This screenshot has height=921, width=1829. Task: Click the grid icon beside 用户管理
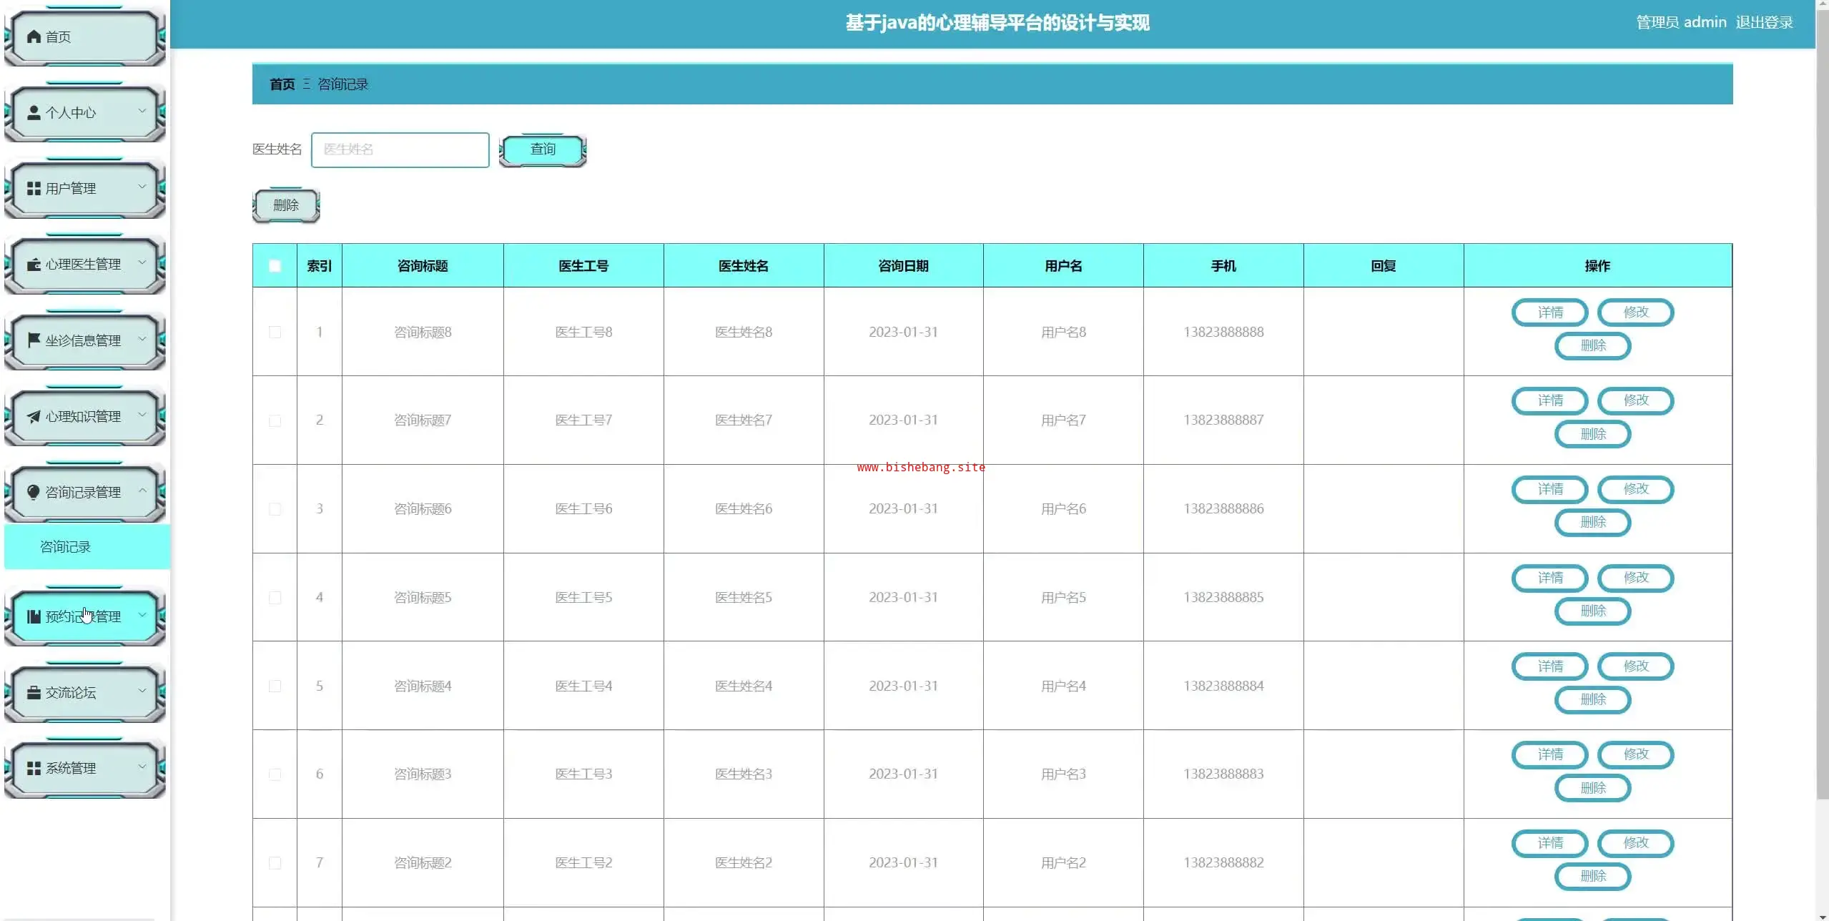34,189
